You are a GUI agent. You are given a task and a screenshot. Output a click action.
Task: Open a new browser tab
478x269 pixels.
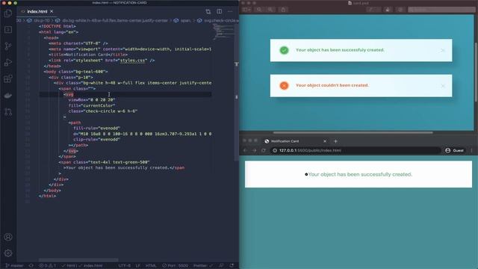click(335, 141)
